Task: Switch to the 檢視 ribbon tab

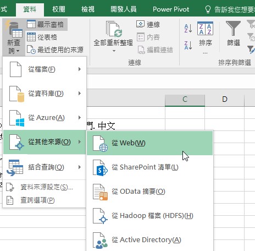Action: point(88,9)
